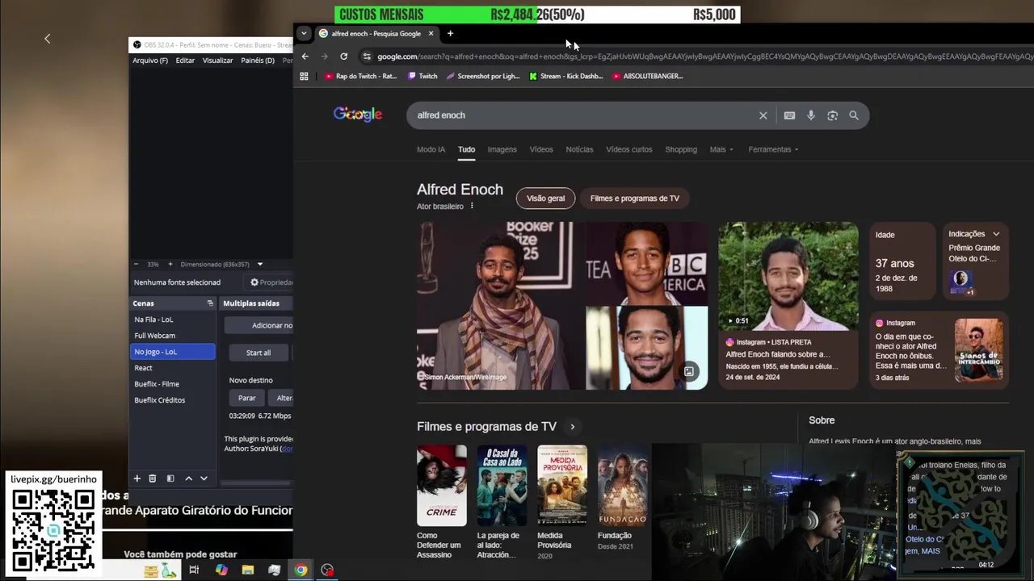This screenshot has height=581, width=1034.
Task: Open the three-dot menu beside Ator brasileiro
Action: point(472,206)
